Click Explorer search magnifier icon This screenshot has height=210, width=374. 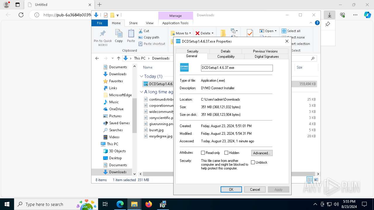(313, 58)
